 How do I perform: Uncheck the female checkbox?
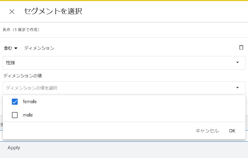tap(15, 102)
